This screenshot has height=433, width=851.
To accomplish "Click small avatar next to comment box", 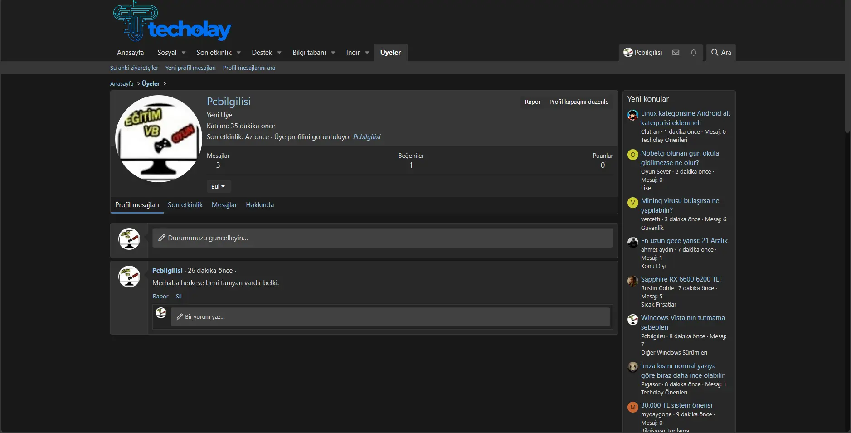I will 161,313.
